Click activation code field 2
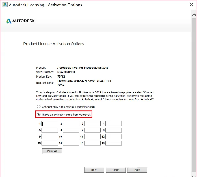 (x=71, y=123)
